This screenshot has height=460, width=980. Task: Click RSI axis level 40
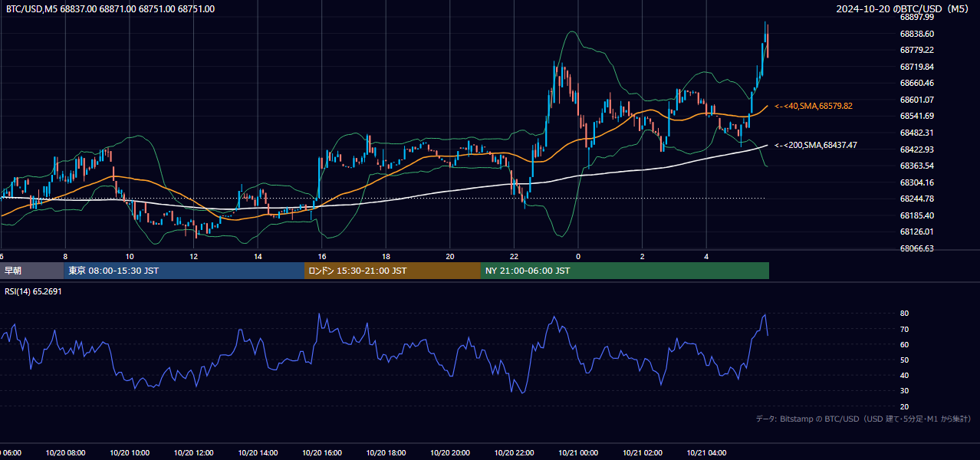click(904, 375)
